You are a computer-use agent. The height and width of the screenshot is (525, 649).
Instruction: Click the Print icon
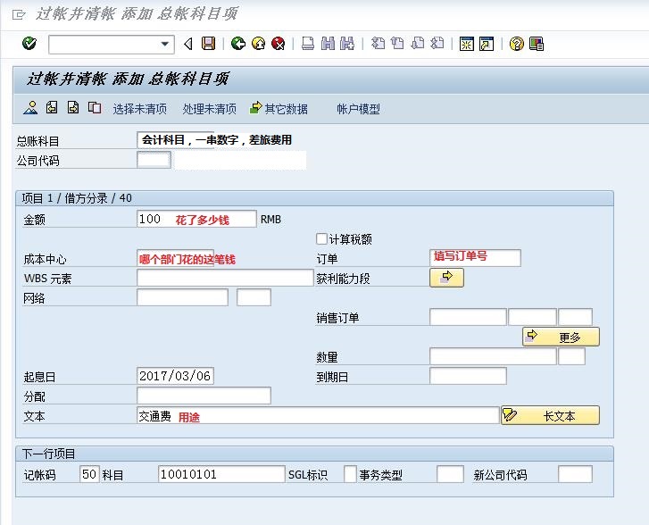[x=307, y=43]
